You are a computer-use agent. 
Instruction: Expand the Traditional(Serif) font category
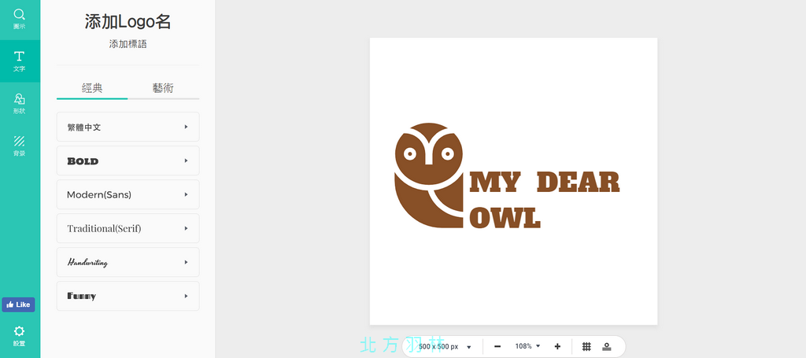coord(128,228)
